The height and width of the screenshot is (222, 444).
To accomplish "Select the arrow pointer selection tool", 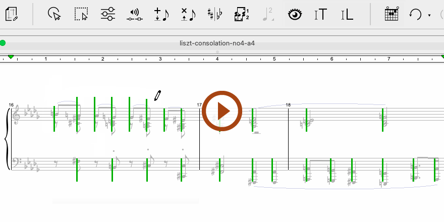I will [54, 14].
